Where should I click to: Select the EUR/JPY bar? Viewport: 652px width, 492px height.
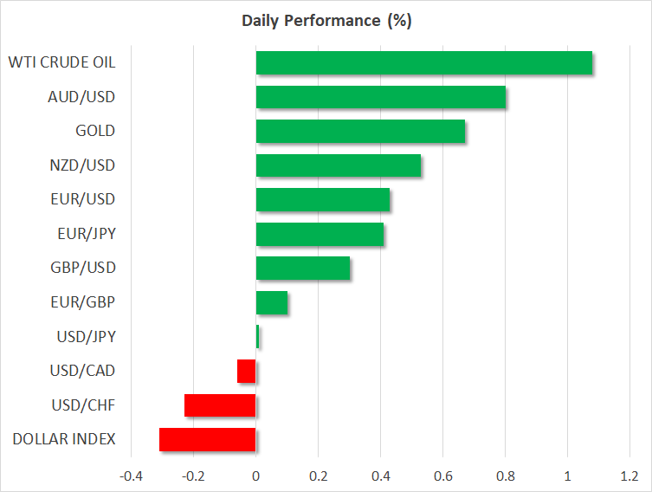[320, 234]
